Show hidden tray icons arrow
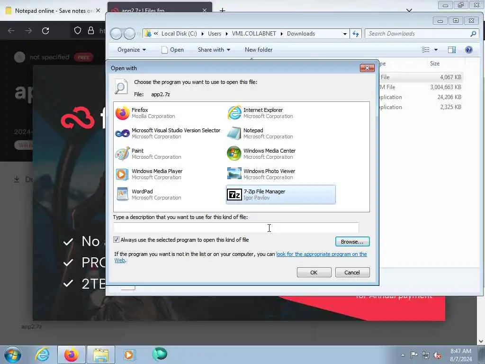 tap(403, 355)
